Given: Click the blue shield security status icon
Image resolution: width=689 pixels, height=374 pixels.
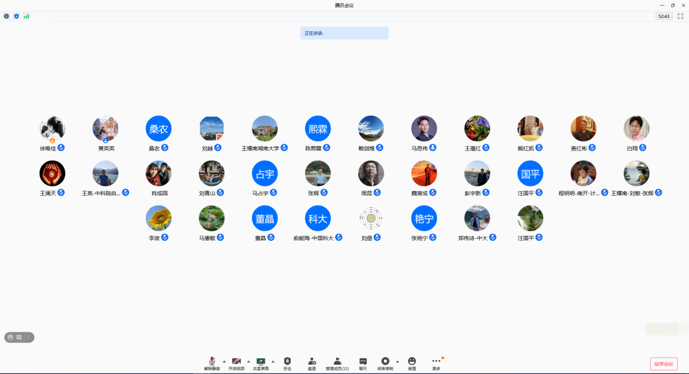Looking at the screenshot, I should coord(16,16).
